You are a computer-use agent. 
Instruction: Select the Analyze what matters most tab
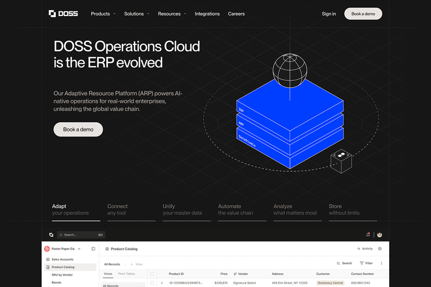[x=298, y=212]
